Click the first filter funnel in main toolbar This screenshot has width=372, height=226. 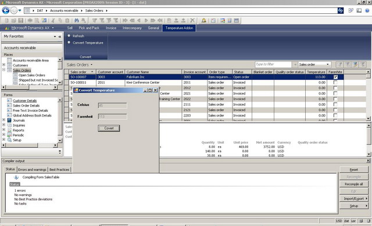click(95, 20)
